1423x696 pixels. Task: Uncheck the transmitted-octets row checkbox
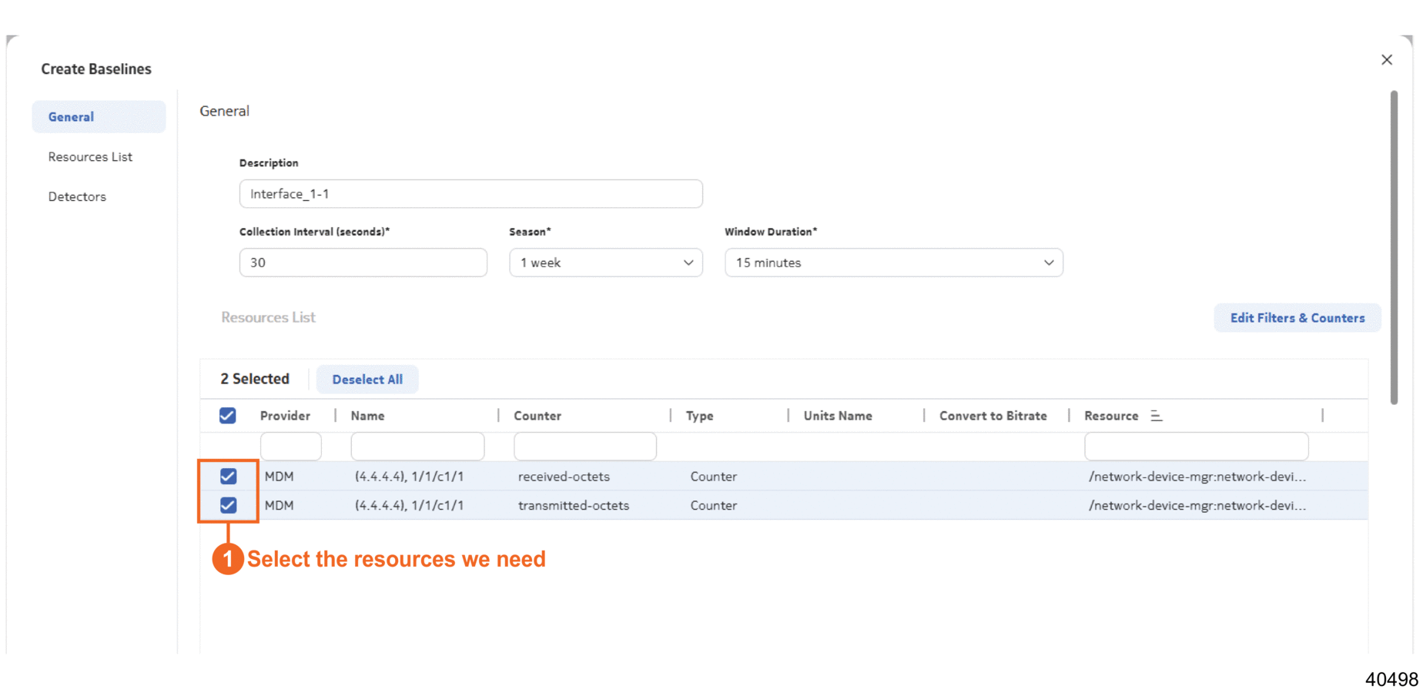click(x=228, y=505)
